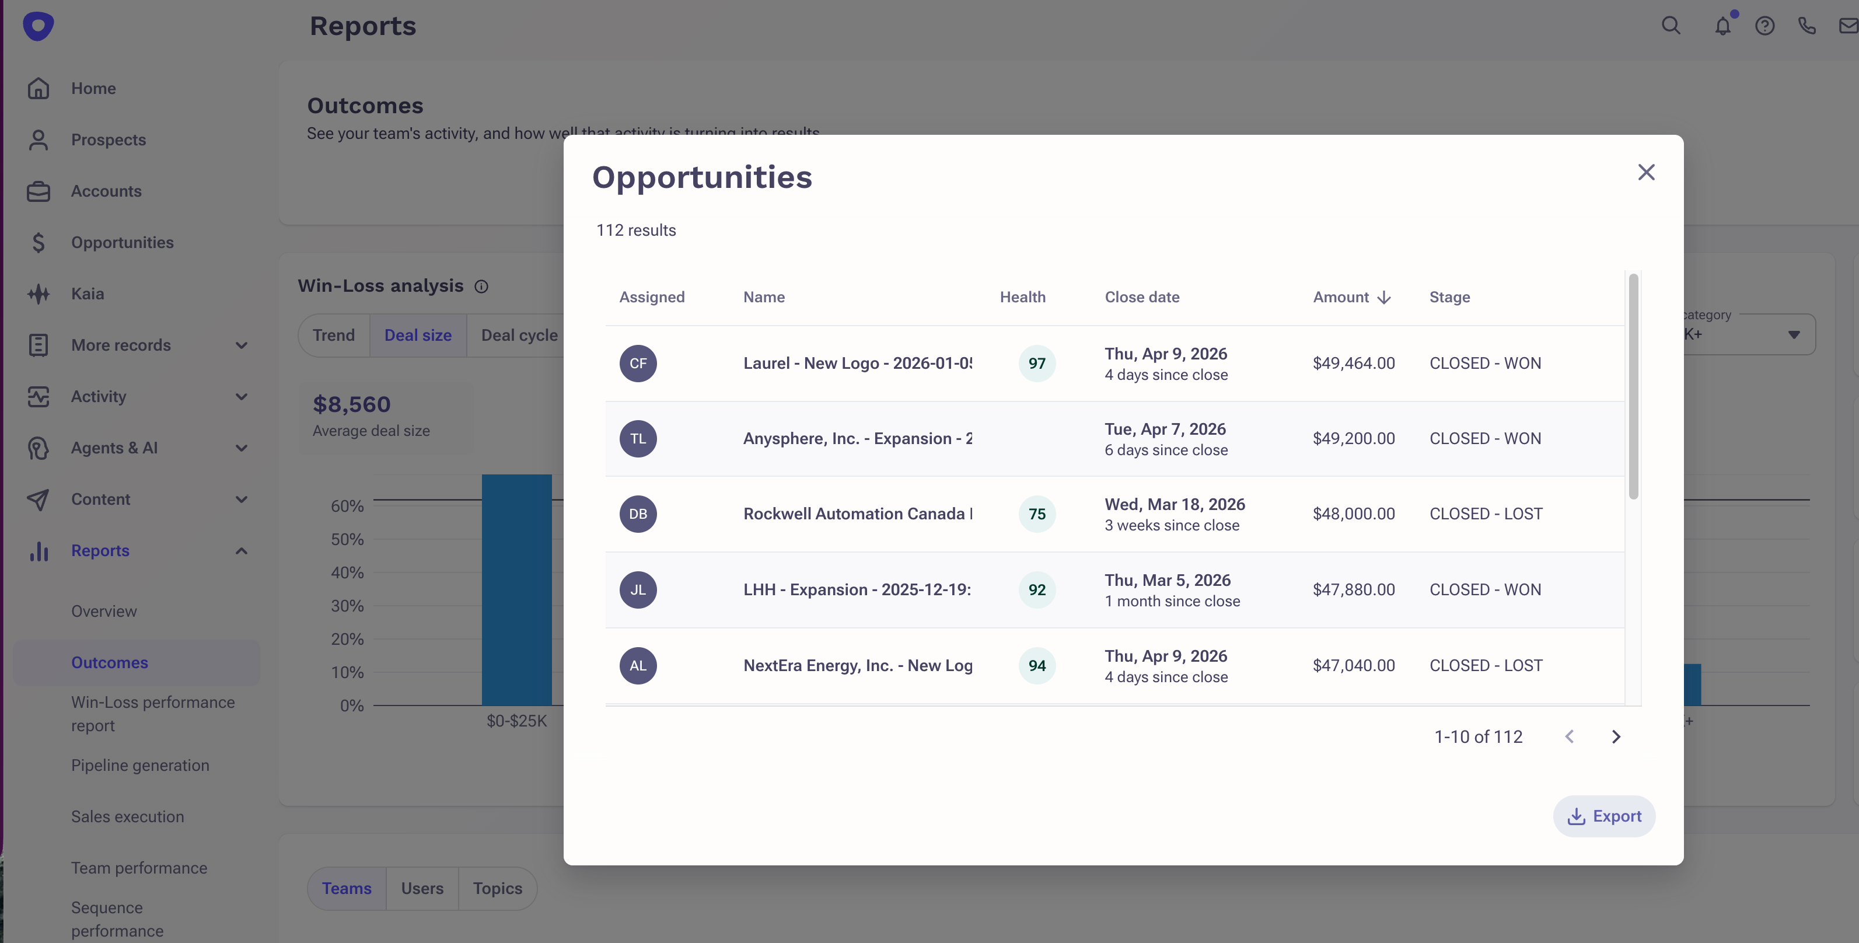Click the search magnifier icon

pyautogui.click(x=1671, y=26)
